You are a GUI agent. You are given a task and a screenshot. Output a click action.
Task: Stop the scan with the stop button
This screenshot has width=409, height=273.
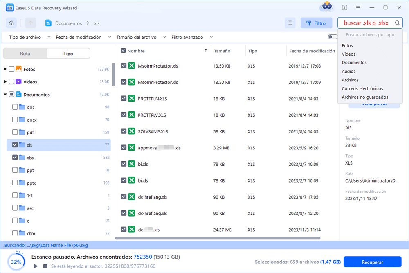pos(45,266)
